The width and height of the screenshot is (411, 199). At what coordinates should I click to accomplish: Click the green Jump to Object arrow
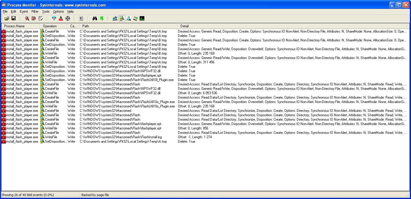(101, 18)
